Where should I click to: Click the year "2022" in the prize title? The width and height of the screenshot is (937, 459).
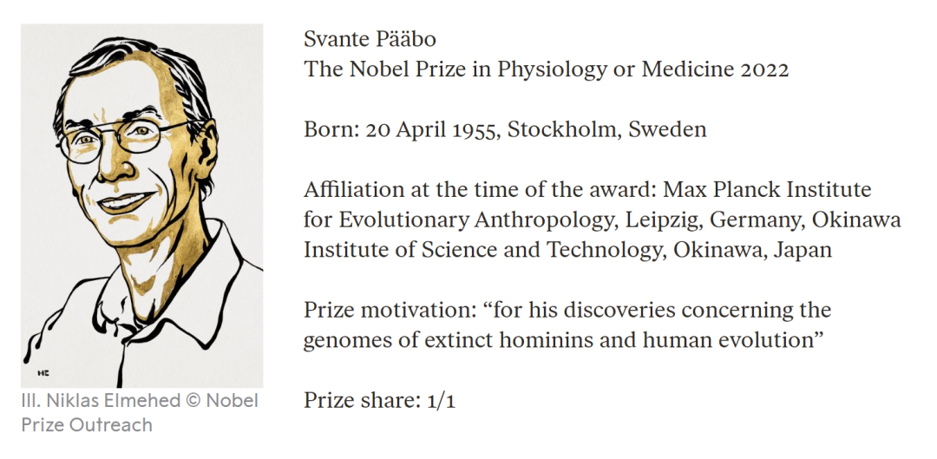coord(764,69)
